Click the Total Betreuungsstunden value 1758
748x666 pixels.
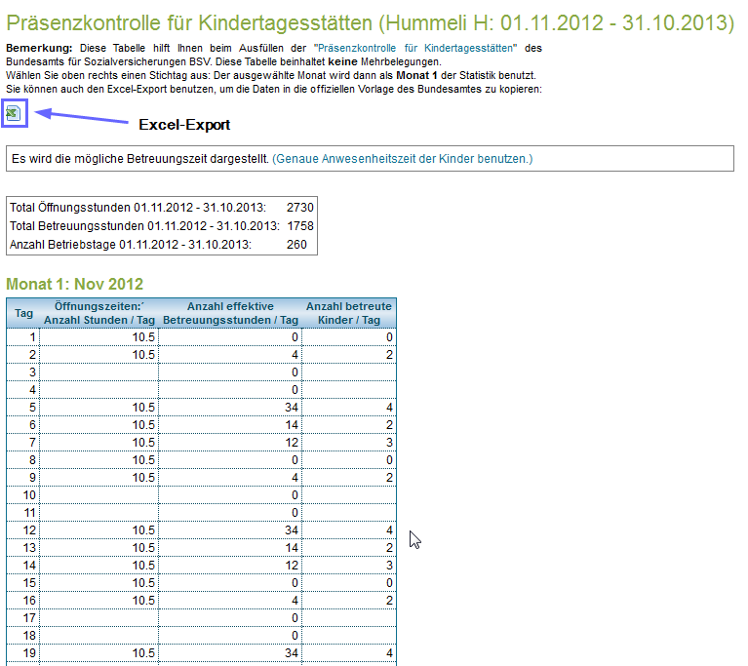(300, 226)
